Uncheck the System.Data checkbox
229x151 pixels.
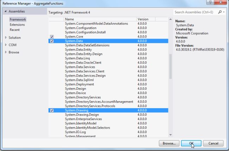pos(52,41)
